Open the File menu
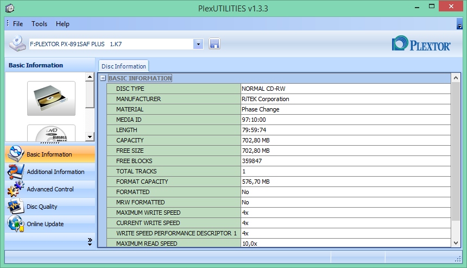This screenshot has width=467, height=268. 18,24
